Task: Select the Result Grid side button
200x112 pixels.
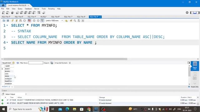Action: [x=195, y=66]
